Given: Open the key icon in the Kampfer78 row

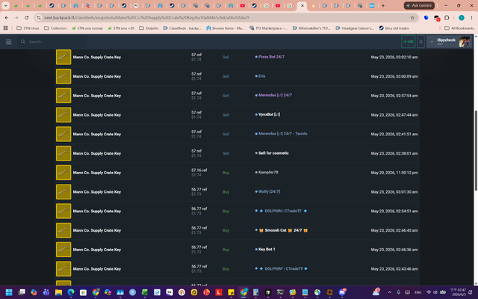Looking at the screenshot, I should pos(63,173).
